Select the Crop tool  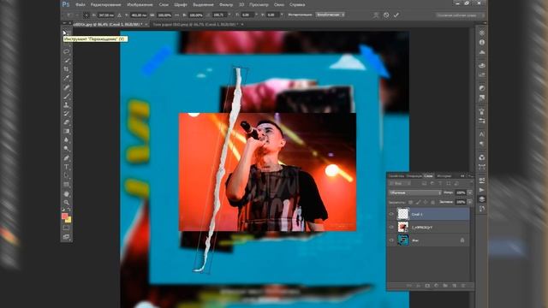click(66, 69)
